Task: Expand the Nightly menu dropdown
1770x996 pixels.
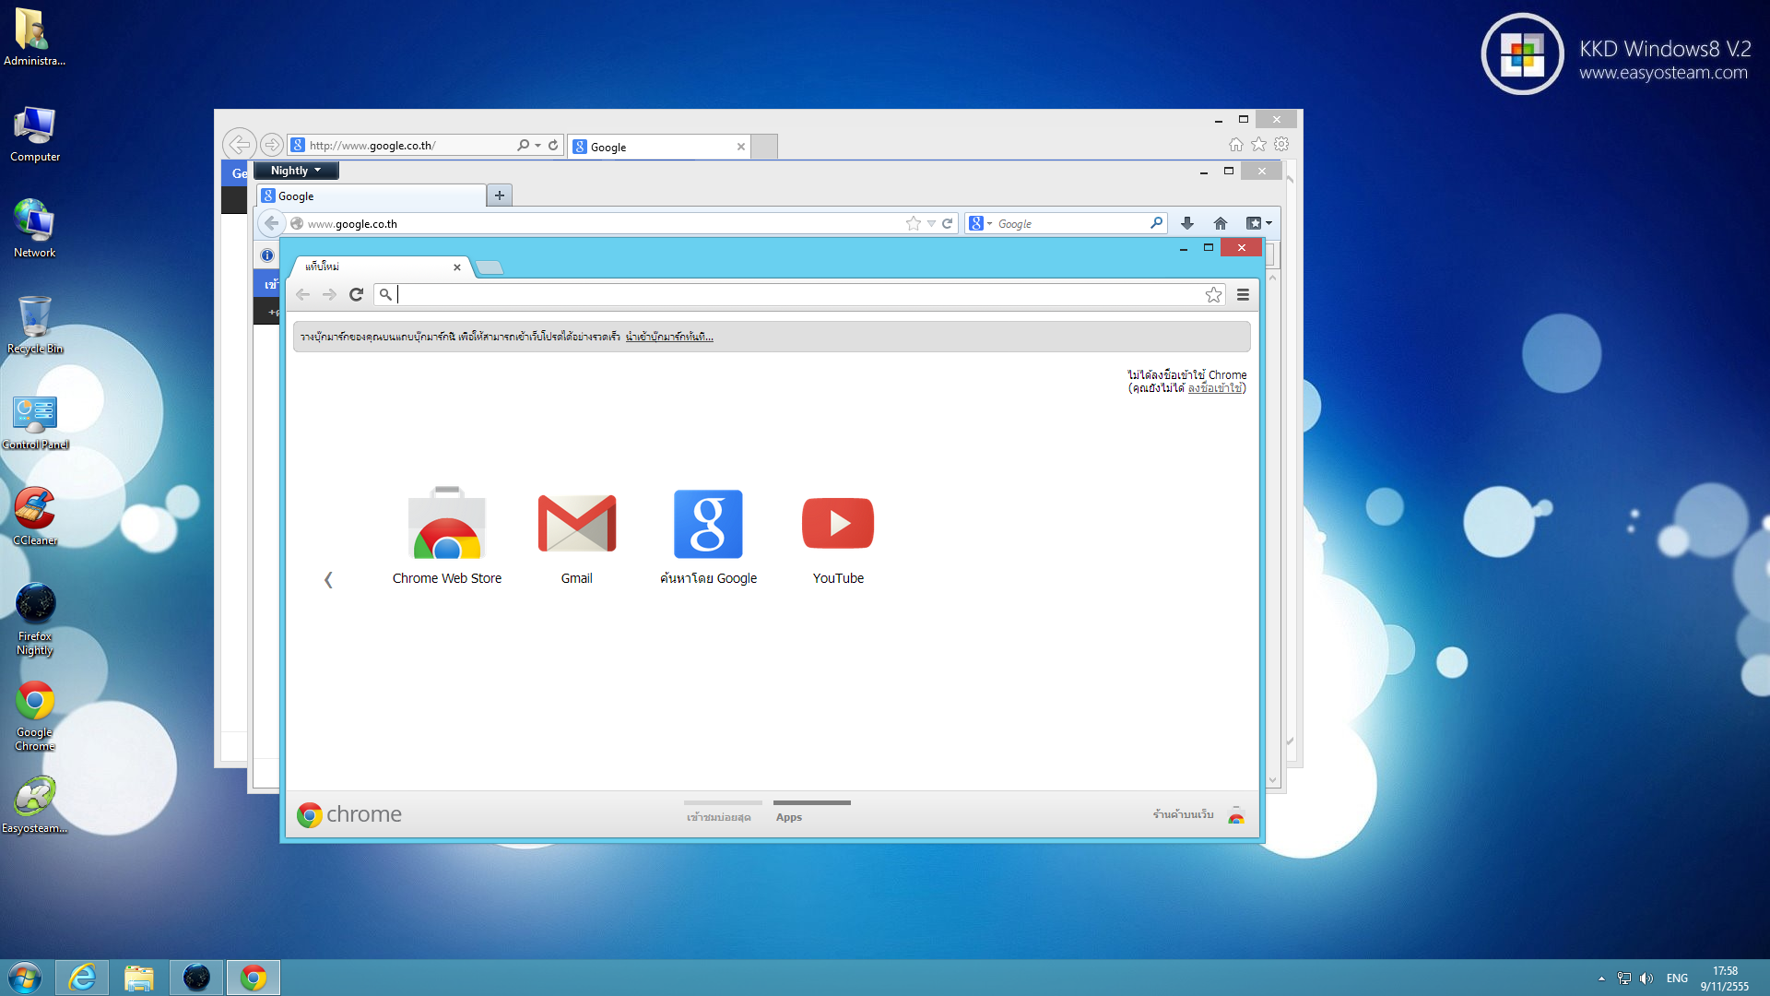Action: [296, 171]
